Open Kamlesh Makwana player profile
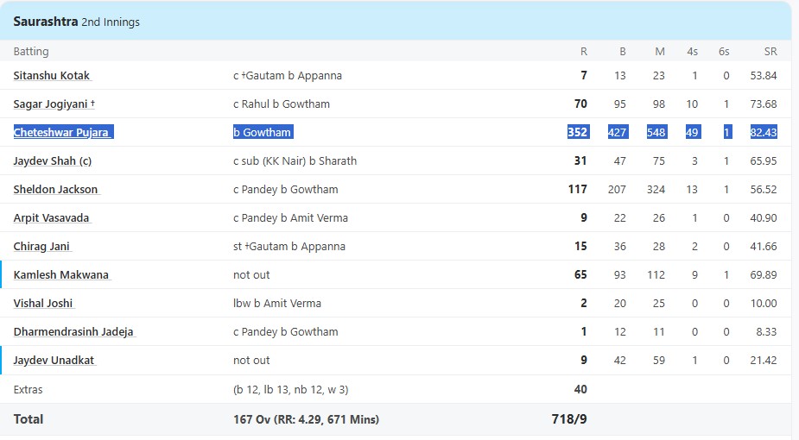The width and height of the screenshot is (799, 440). tap(61, 274)
